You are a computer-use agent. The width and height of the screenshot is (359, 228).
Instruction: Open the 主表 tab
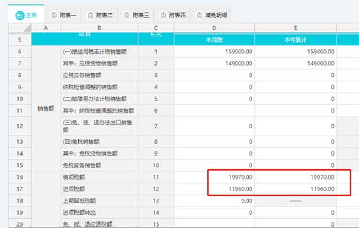point(26,14)
